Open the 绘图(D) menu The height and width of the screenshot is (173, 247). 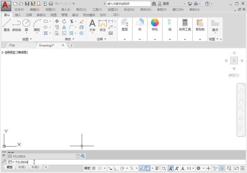113,10
